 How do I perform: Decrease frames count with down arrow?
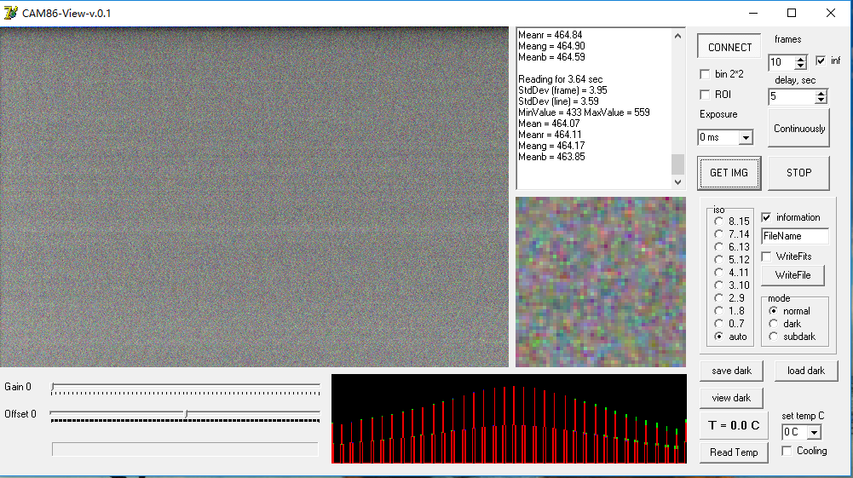(800, 66)
